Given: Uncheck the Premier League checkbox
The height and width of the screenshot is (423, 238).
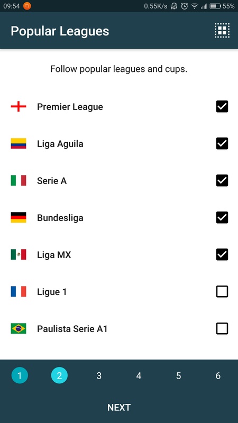Looking at the screenshot, I should [x=222, y=107].
